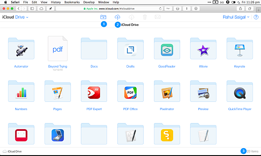
Task: Reload the iCloud page
Action: 160,9
